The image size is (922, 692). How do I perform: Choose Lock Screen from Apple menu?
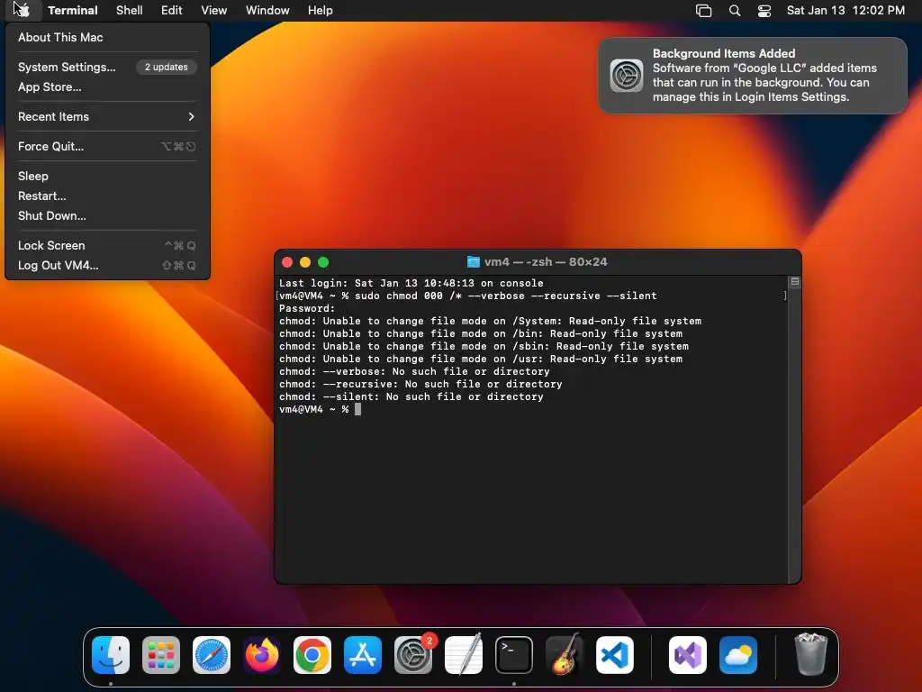(x=107, y=245)
